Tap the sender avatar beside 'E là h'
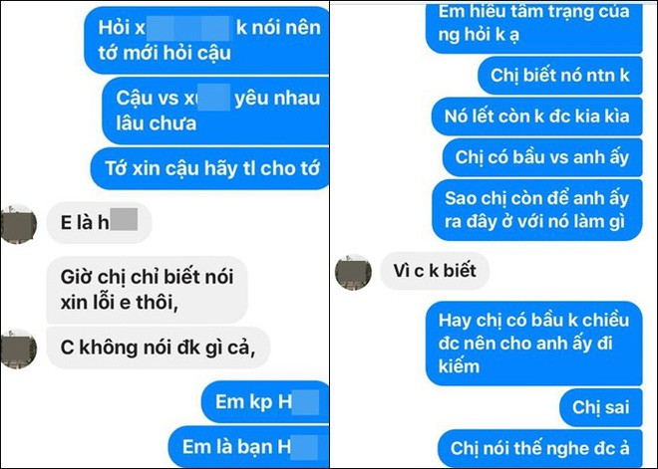The width and height of the screenshot is (658, 469). click(19, 224)
